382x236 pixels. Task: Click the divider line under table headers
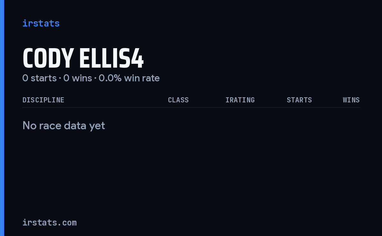click(191, 107)
